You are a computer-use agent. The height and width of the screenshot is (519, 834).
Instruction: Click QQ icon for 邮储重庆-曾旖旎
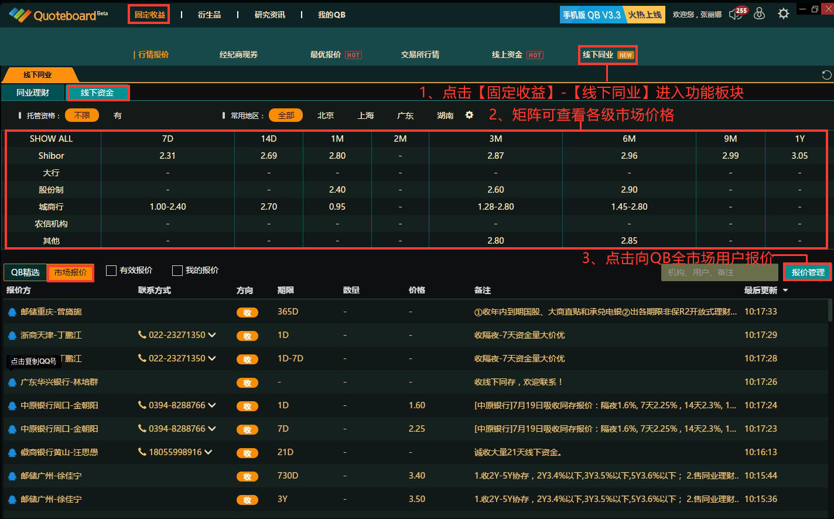(x=12, y=312)
